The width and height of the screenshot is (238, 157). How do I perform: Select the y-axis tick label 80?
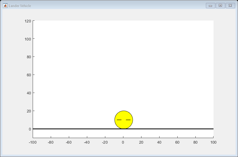(x=29, y=57)
